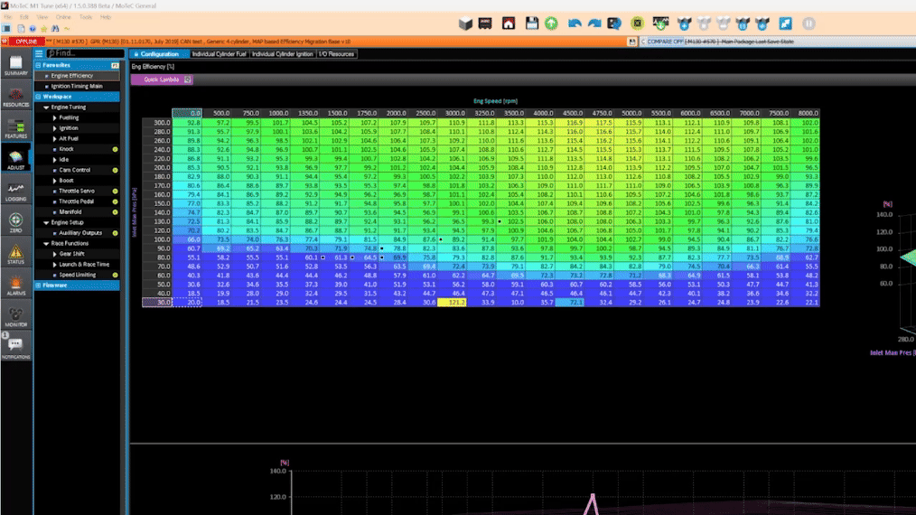Screen dimensions: 916x515
Task: Click the blue diagonal arrow expand icon
Action: click(x=785, y=23)
